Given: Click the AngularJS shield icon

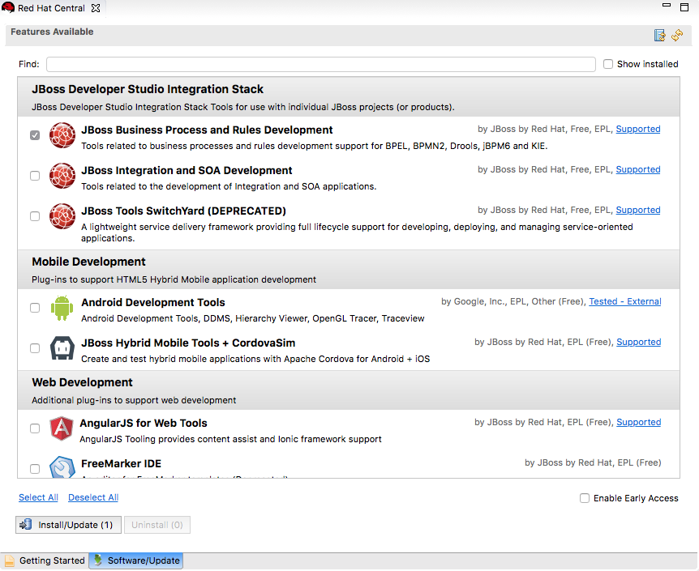Looking at the screenshot, I should (x=62, y=428).
